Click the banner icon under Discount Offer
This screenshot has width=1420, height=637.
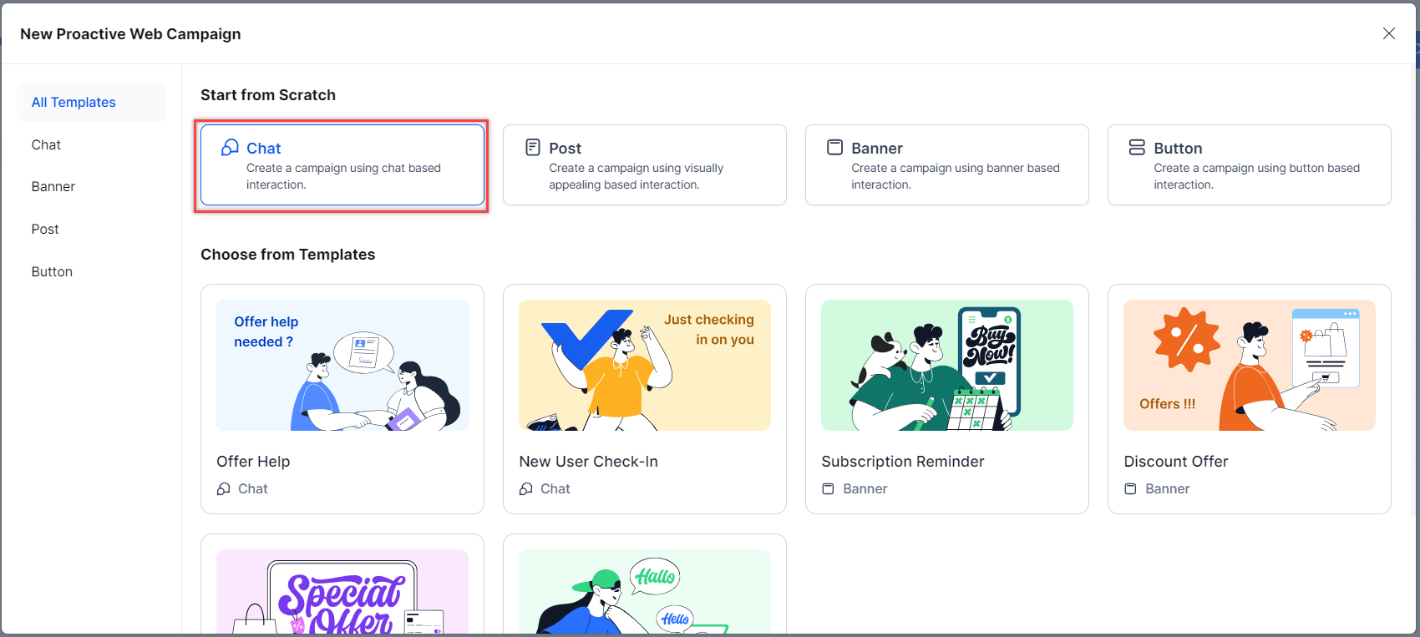coord(1130,489)
